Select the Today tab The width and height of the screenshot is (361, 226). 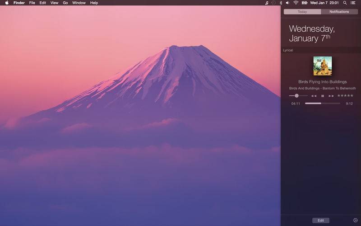click(x=302, y=12)
